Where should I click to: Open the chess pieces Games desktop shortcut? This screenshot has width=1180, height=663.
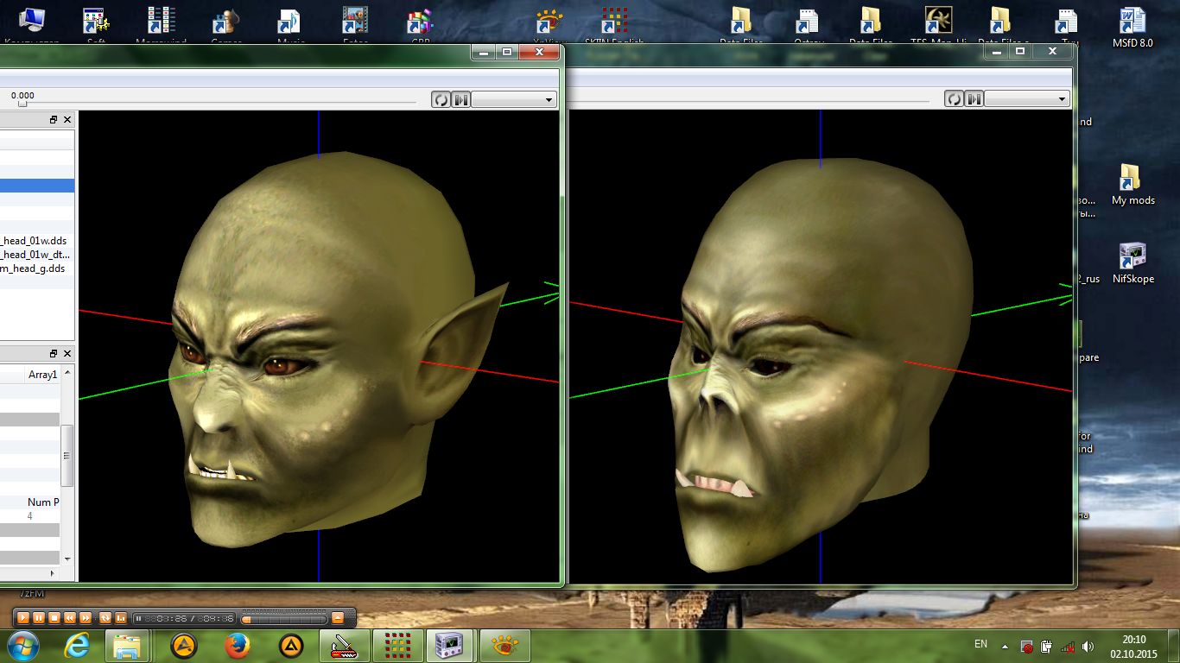pos(225,24)
